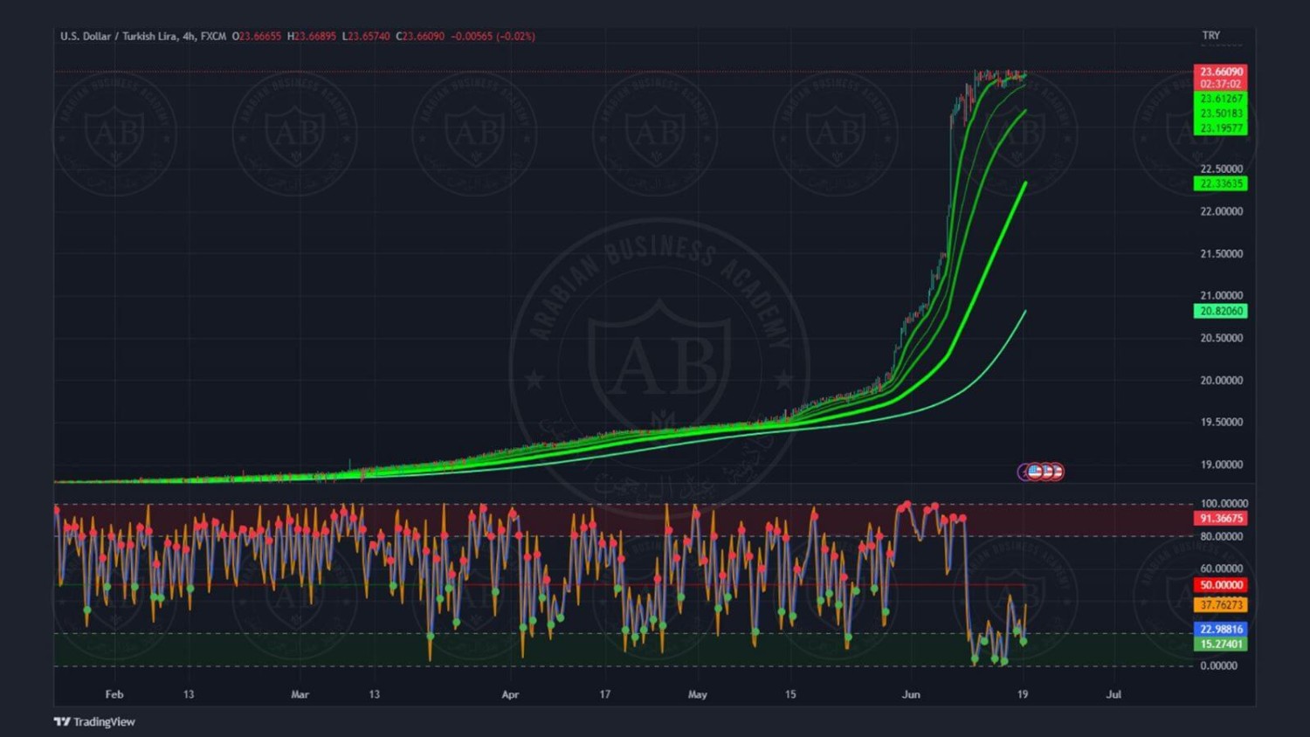Click the red 91.36675 oscillator label

click(1220, 519)
